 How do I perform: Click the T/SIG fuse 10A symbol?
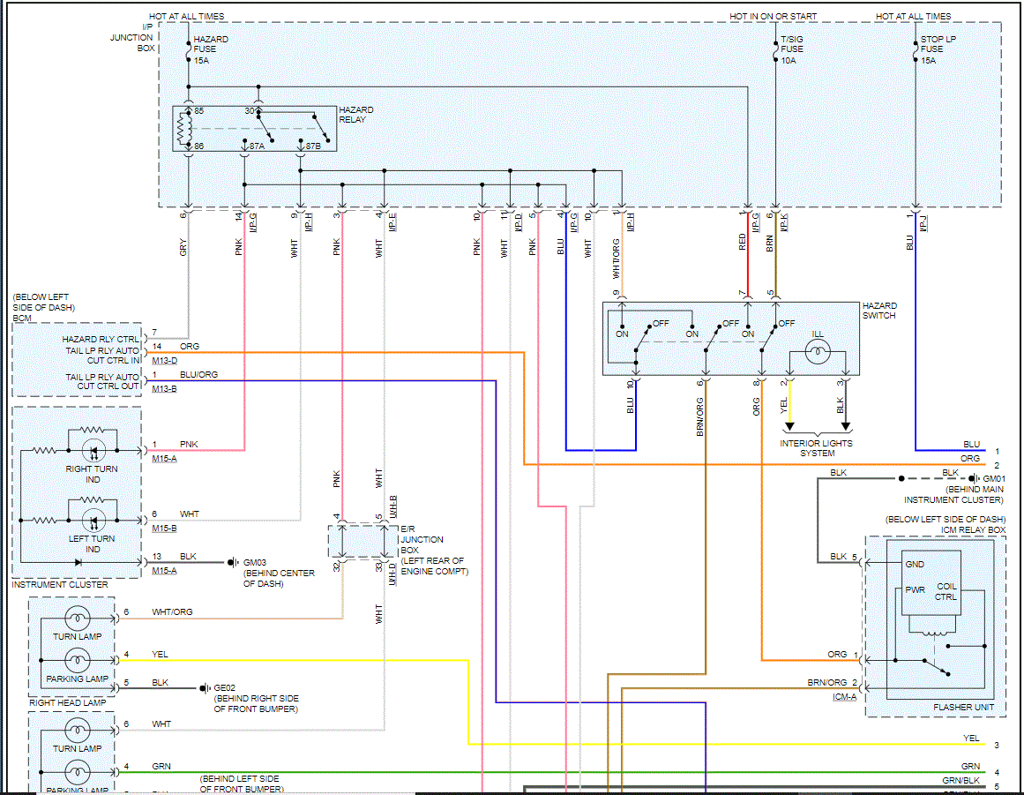click(x=776, y=49)
